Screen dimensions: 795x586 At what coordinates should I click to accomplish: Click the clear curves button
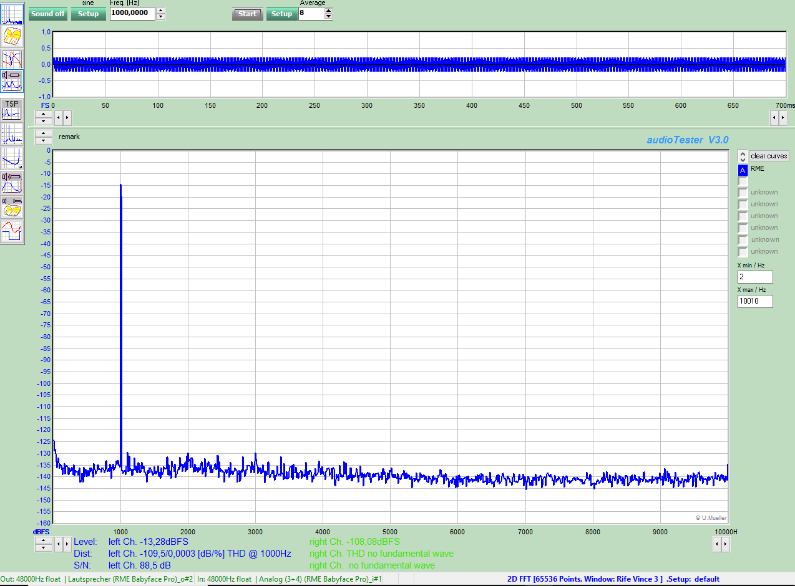tap(769, 156)
